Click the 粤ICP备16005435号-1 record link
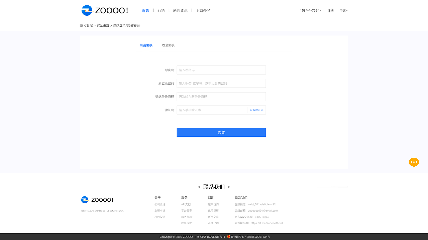This screenshot has width=428, height=240. click(x=211, y=237)
